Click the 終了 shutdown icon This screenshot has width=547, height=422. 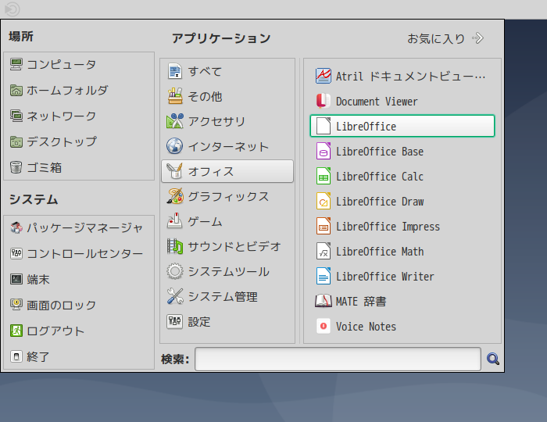click(16, 356)
